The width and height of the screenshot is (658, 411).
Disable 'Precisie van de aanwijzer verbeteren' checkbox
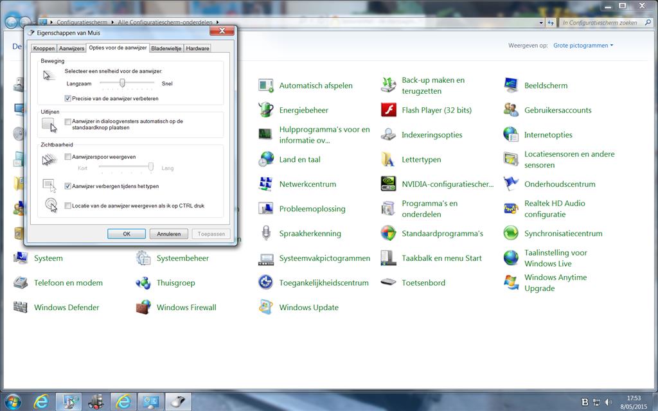[68, 98]
